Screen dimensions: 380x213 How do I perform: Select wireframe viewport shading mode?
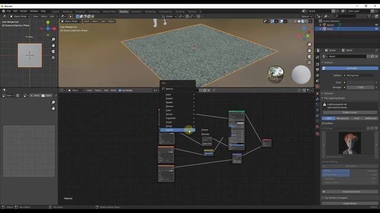coord(295,21)
